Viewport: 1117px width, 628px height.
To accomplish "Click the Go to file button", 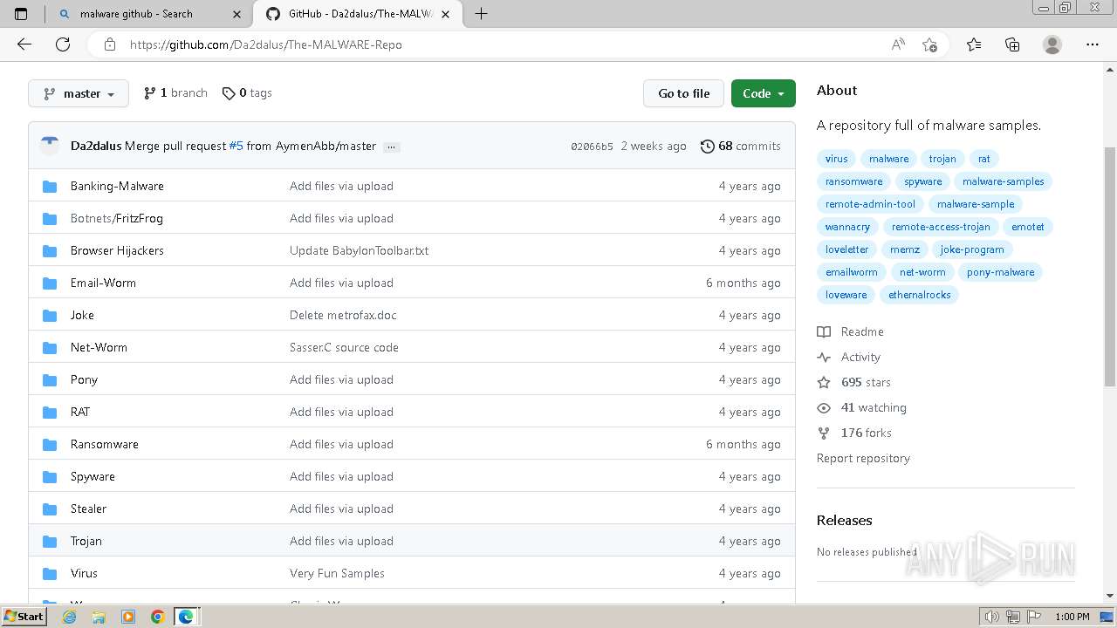I will (683, 93).
